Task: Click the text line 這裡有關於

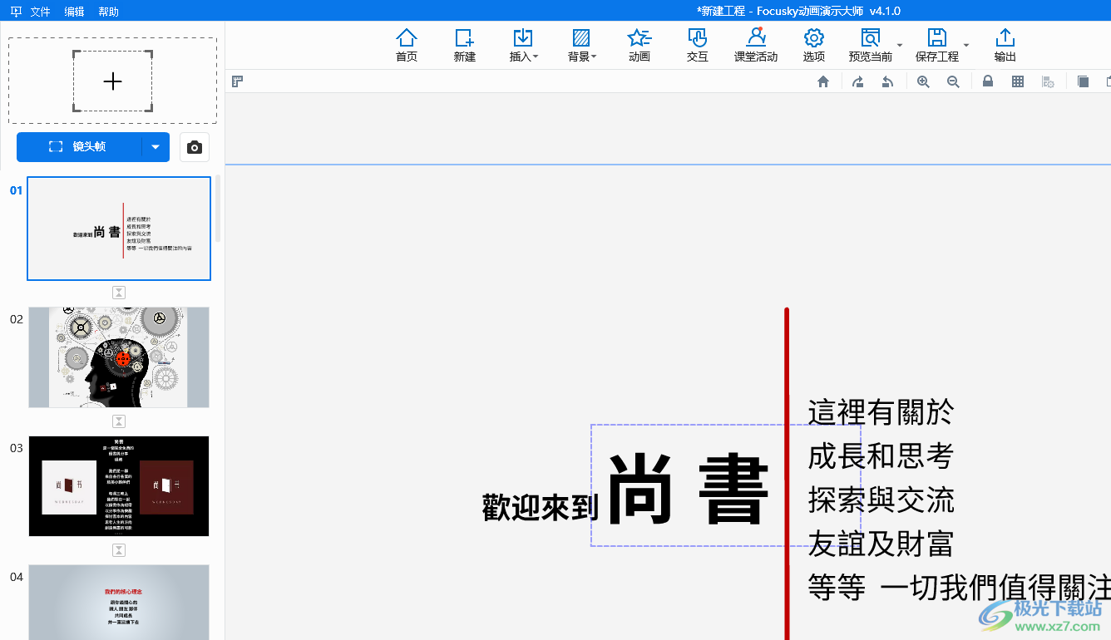Action: click(881, 412)
